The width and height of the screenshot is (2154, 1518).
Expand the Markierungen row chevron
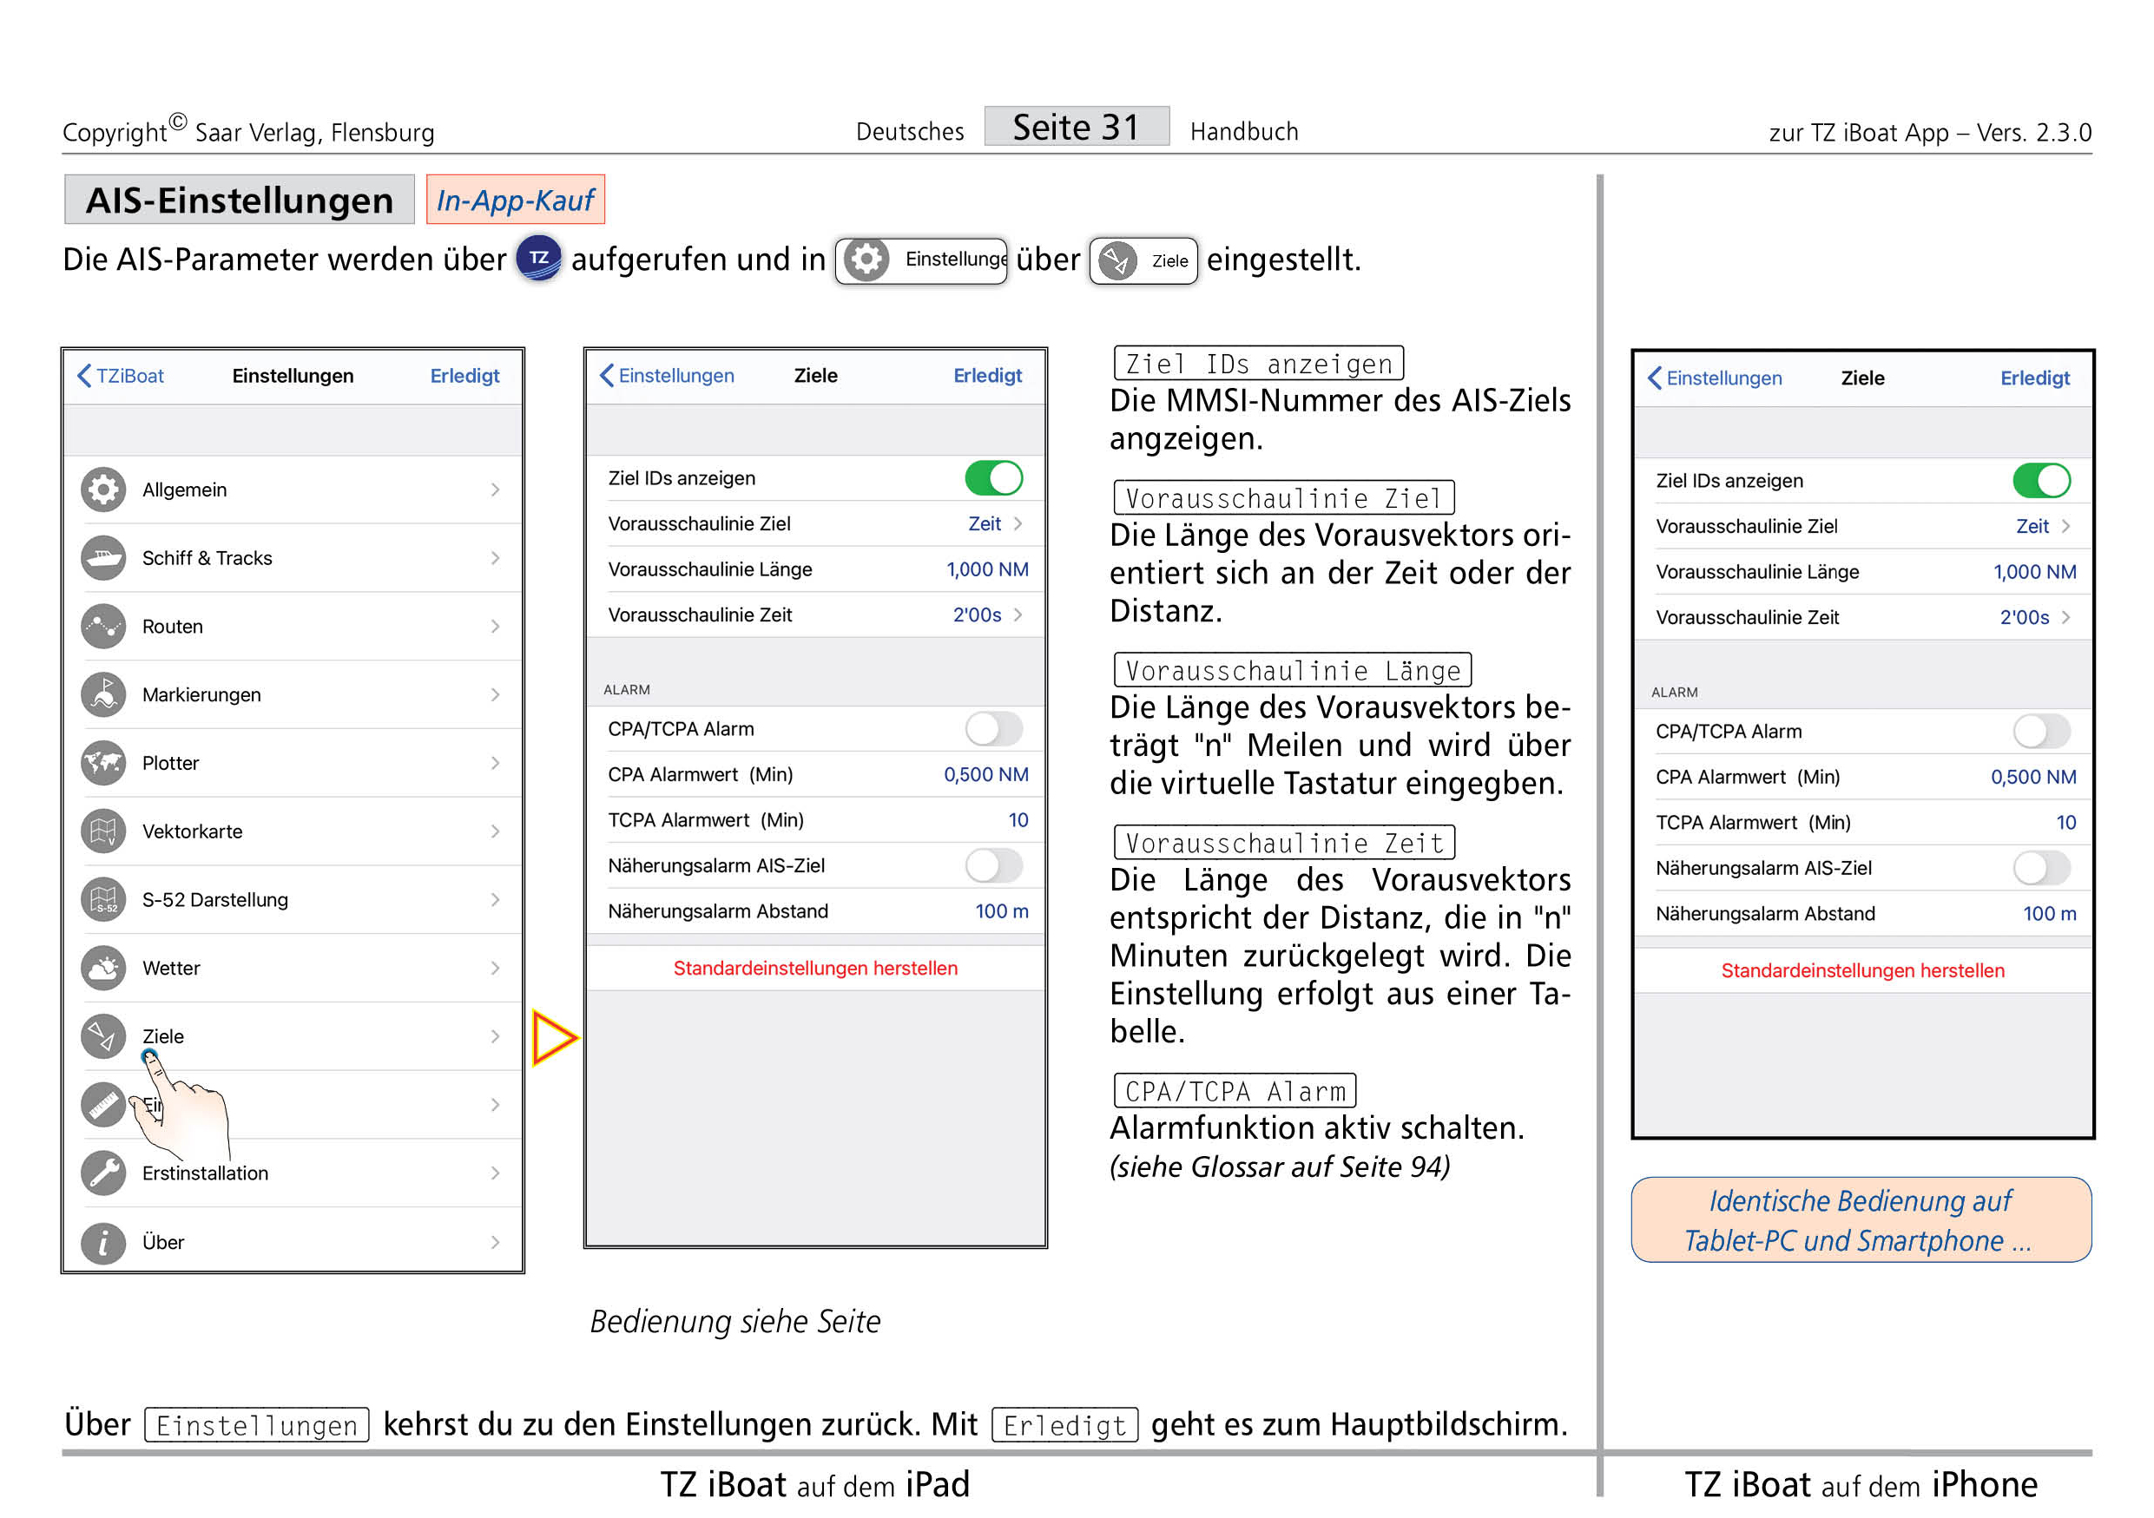pos(496,696)
